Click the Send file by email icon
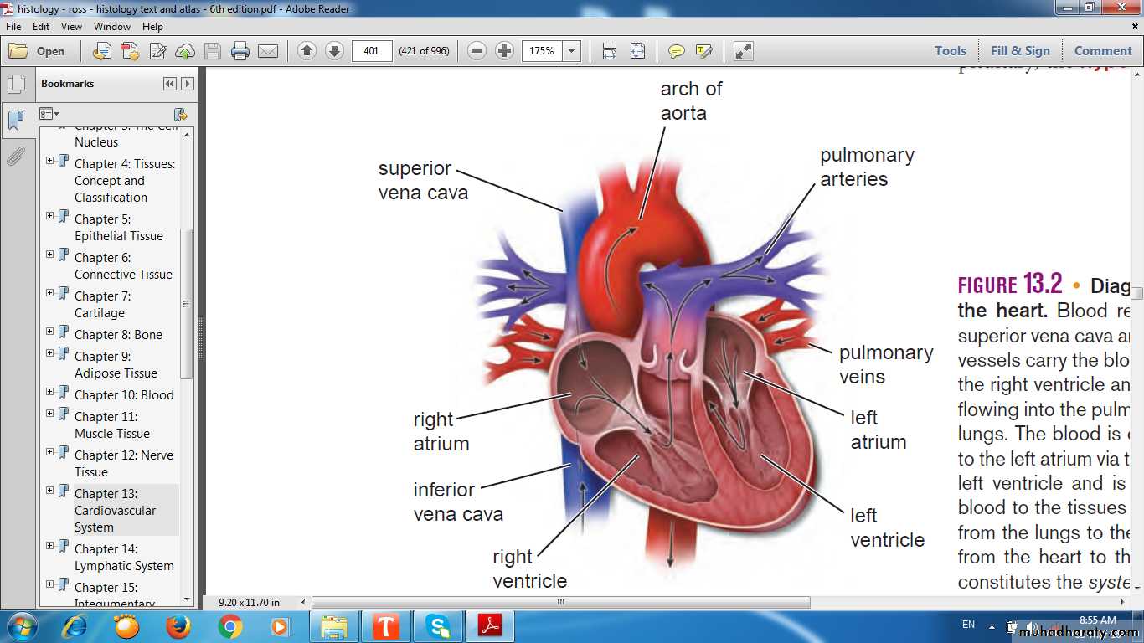 tap(268, 51)
